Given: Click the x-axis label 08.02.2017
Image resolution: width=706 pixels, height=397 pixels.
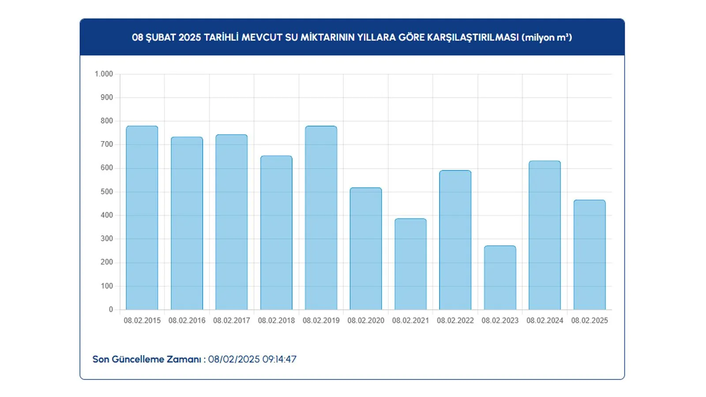Looking at the screenshot, I should click(x=232, y=321).
